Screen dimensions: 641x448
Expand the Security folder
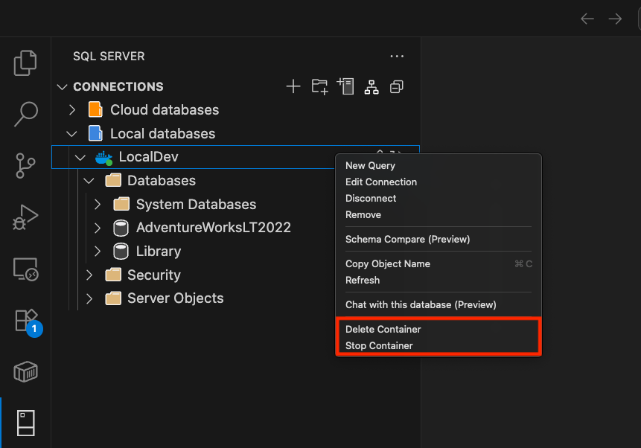coord(89,275)
